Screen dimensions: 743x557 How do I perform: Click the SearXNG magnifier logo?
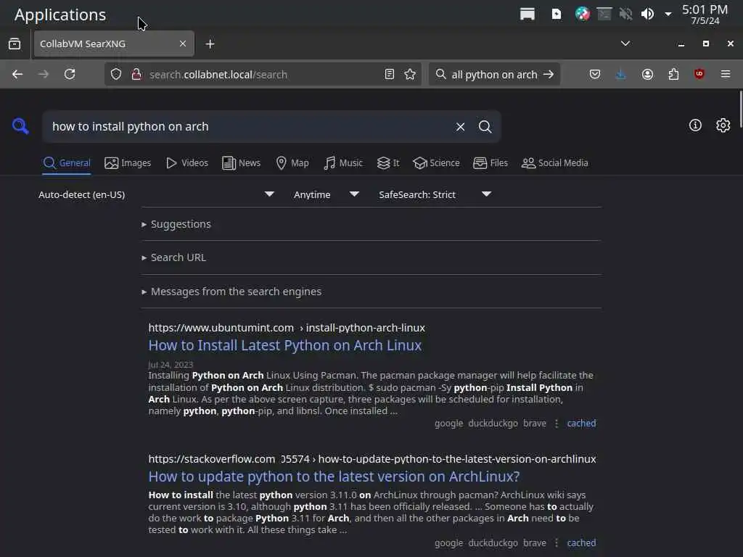tap(20, 126)
